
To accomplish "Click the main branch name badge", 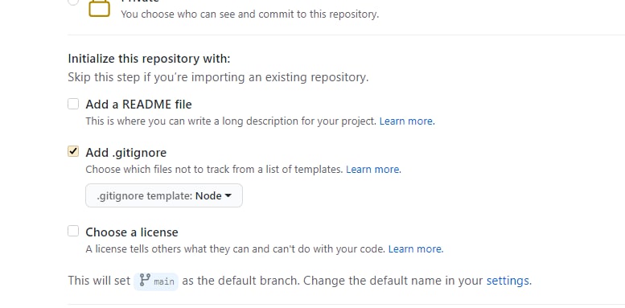I will point(156,281).
